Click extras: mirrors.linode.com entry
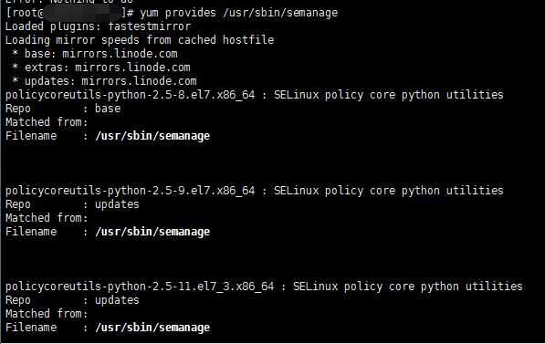The image size is (545, 344). [x=108, y=68]
